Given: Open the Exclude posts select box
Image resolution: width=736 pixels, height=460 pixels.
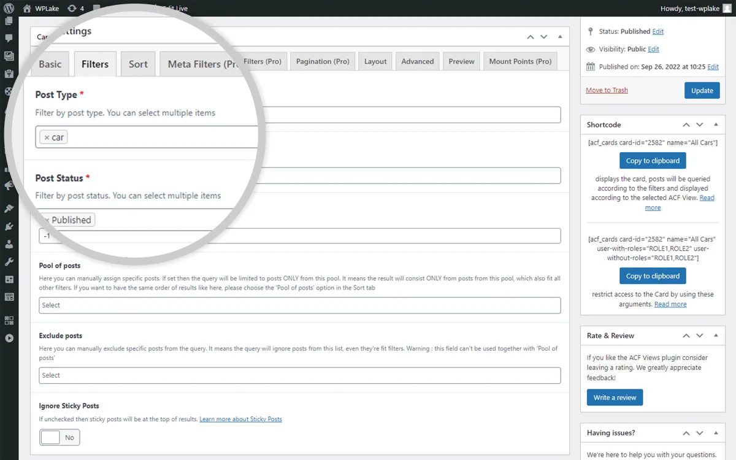Looking at the screenshot, I should coord(300,375).
